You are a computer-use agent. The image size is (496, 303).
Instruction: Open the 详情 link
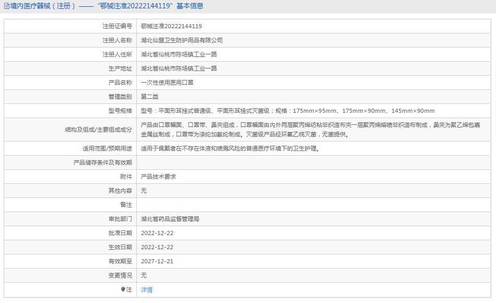[x=147, y=290]
